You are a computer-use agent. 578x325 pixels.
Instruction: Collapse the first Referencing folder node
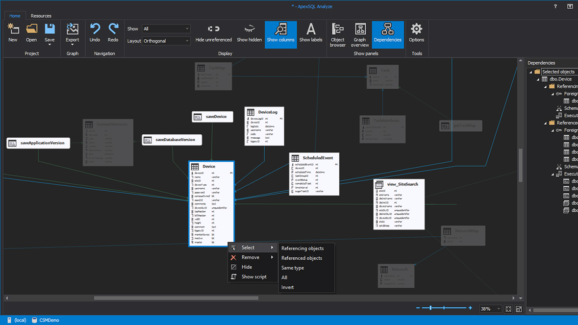point(546,87)
